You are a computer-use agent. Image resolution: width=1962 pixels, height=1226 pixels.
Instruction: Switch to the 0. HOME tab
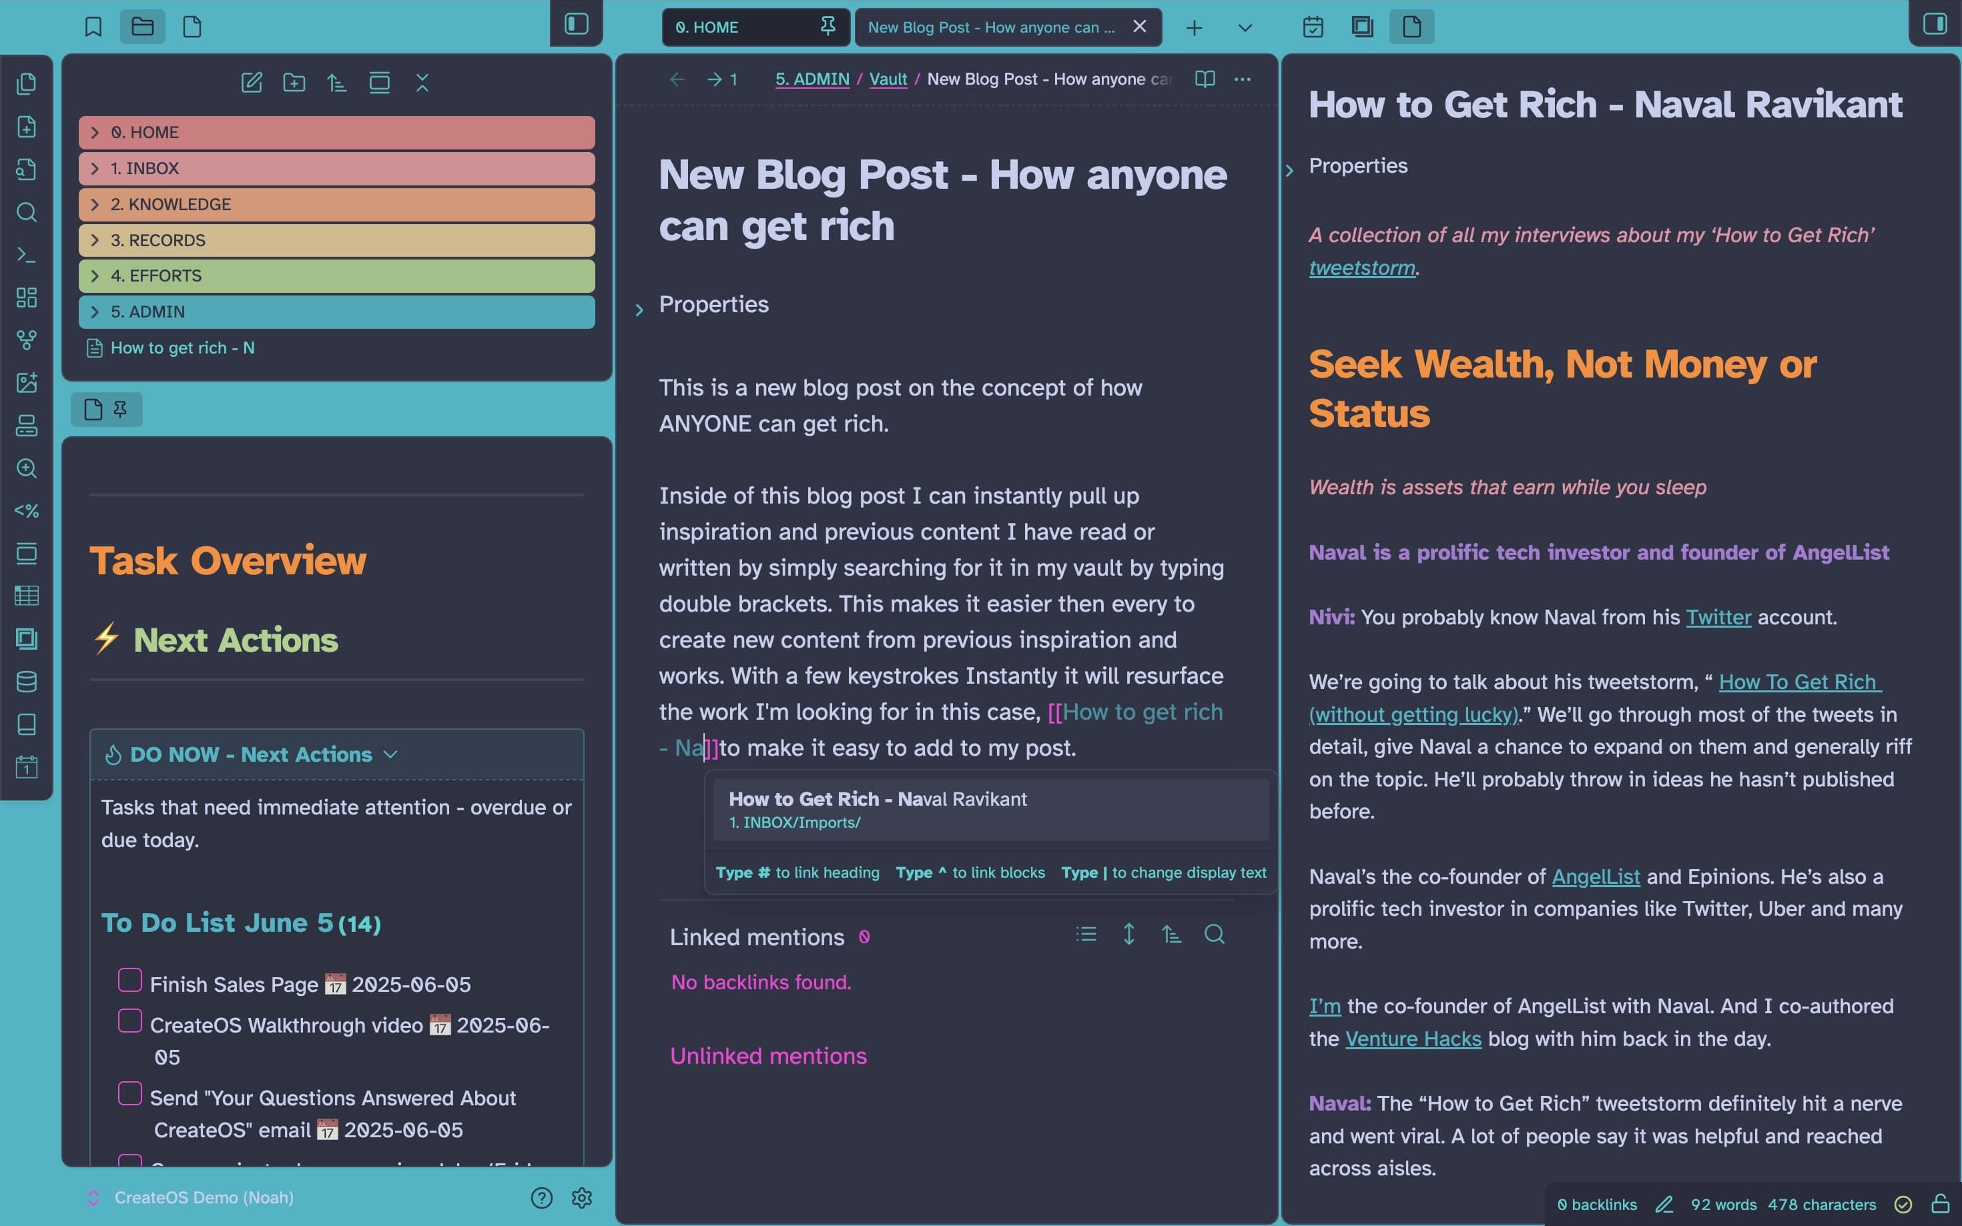[756, 27]
